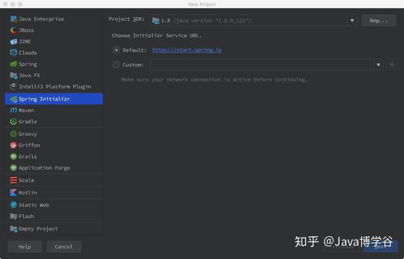Click the Application Forge icon

point(14,168)
